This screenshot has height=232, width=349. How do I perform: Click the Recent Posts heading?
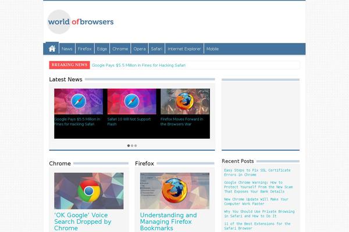pyautogui.click(x=238, y=161)
